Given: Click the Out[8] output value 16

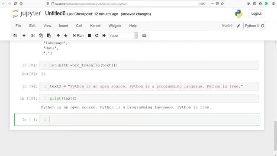Looking at the screenshot, I should (43, 74).
